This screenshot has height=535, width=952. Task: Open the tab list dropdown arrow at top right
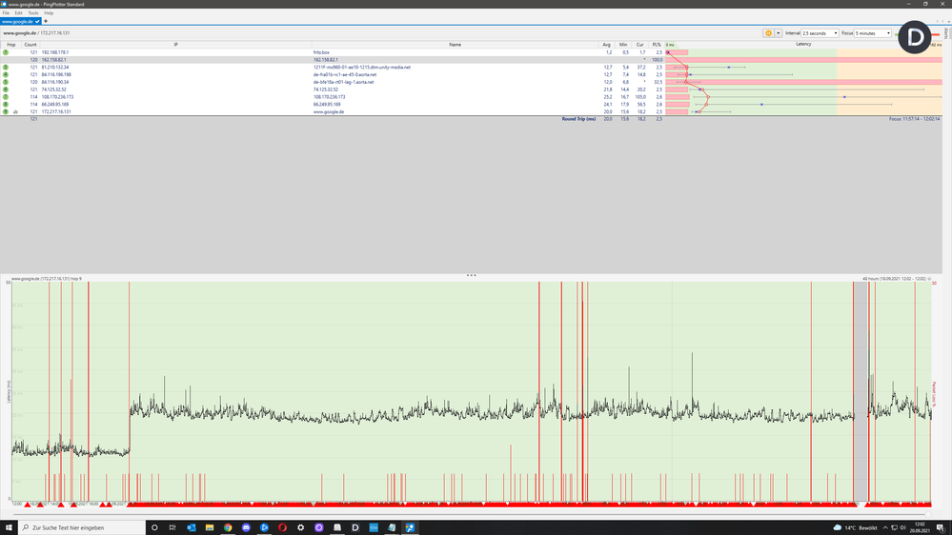tap(948, 21)
